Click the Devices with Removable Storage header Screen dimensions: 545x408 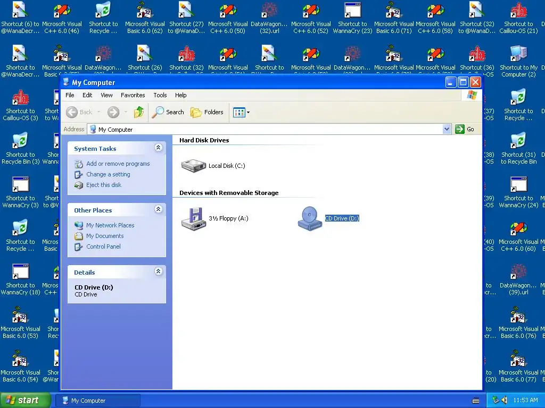tap(229, 193)
